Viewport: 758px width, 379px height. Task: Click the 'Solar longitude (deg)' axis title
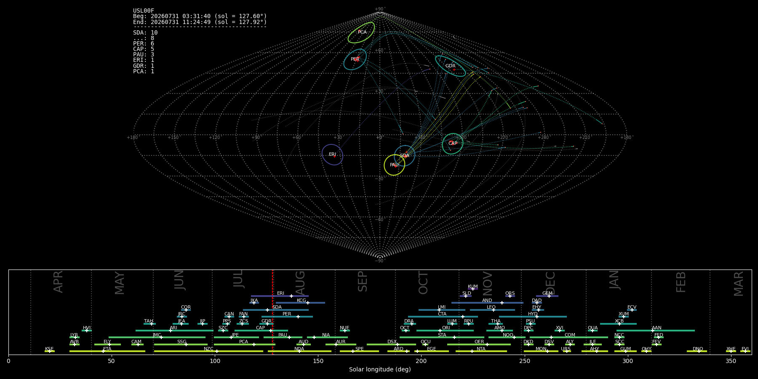380,370
